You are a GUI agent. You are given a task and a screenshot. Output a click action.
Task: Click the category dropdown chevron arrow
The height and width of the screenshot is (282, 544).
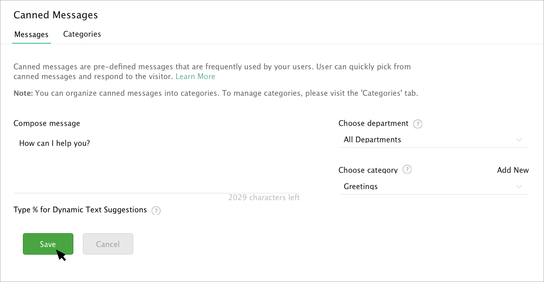tap(519, 187)
